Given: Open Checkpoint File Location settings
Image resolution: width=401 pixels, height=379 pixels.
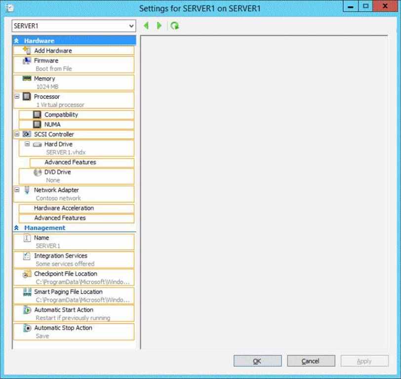Looking at the screenshot, I should 65,274.
